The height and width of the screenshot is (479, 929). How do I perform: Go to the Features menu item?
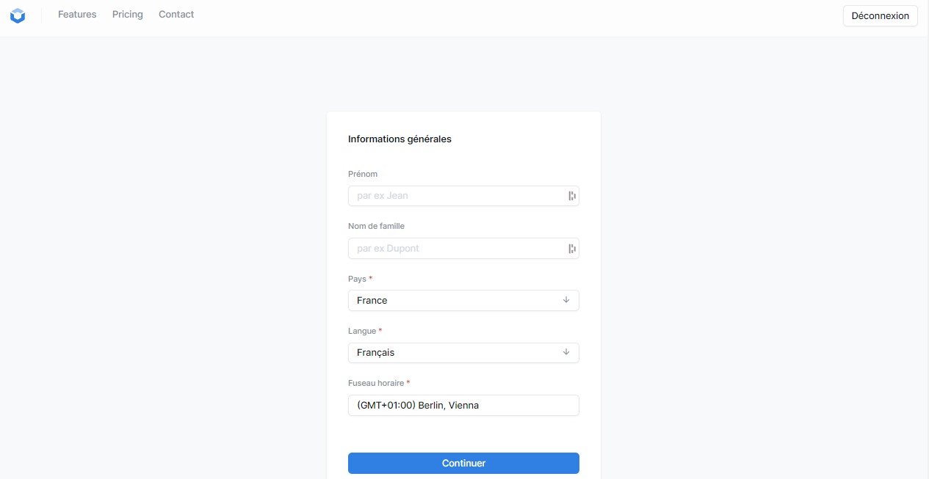click(77, 15)
